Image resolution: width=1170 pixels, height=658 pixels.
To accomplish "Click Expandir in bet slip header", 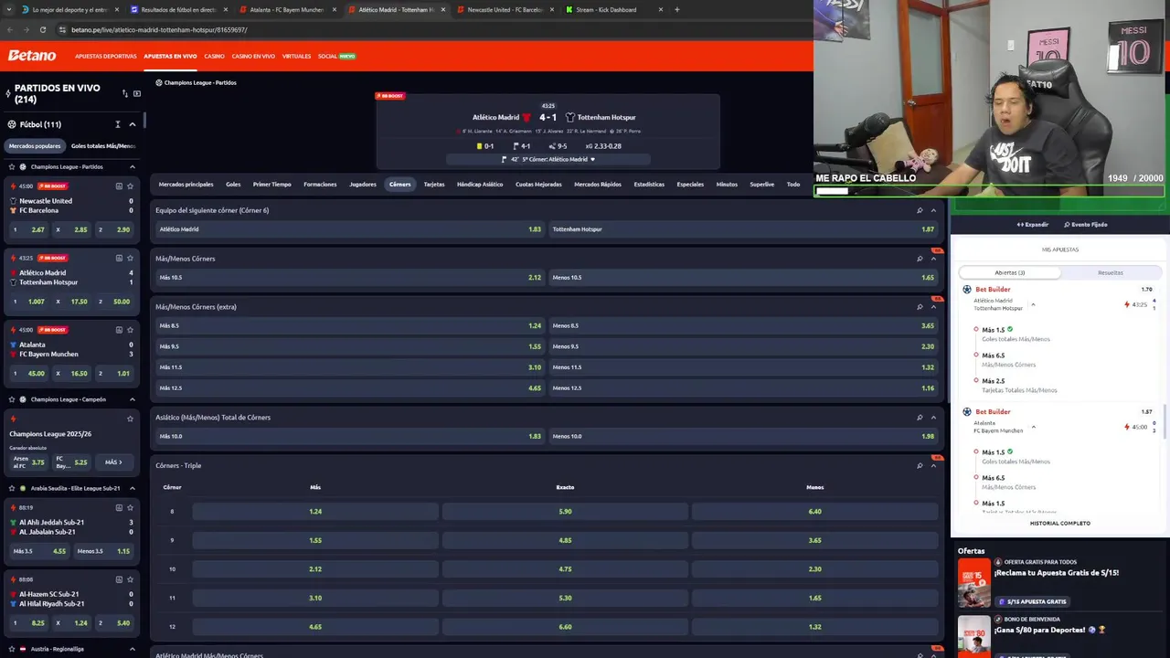I will [x=1033, y=225].
